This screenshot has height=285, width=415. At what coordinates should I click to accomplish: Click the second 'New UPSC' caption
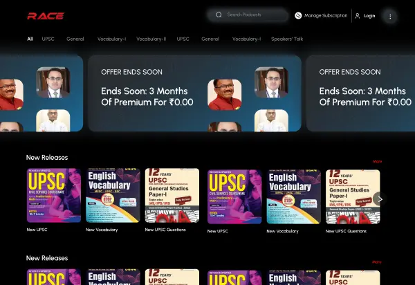[x=218, y=231]
